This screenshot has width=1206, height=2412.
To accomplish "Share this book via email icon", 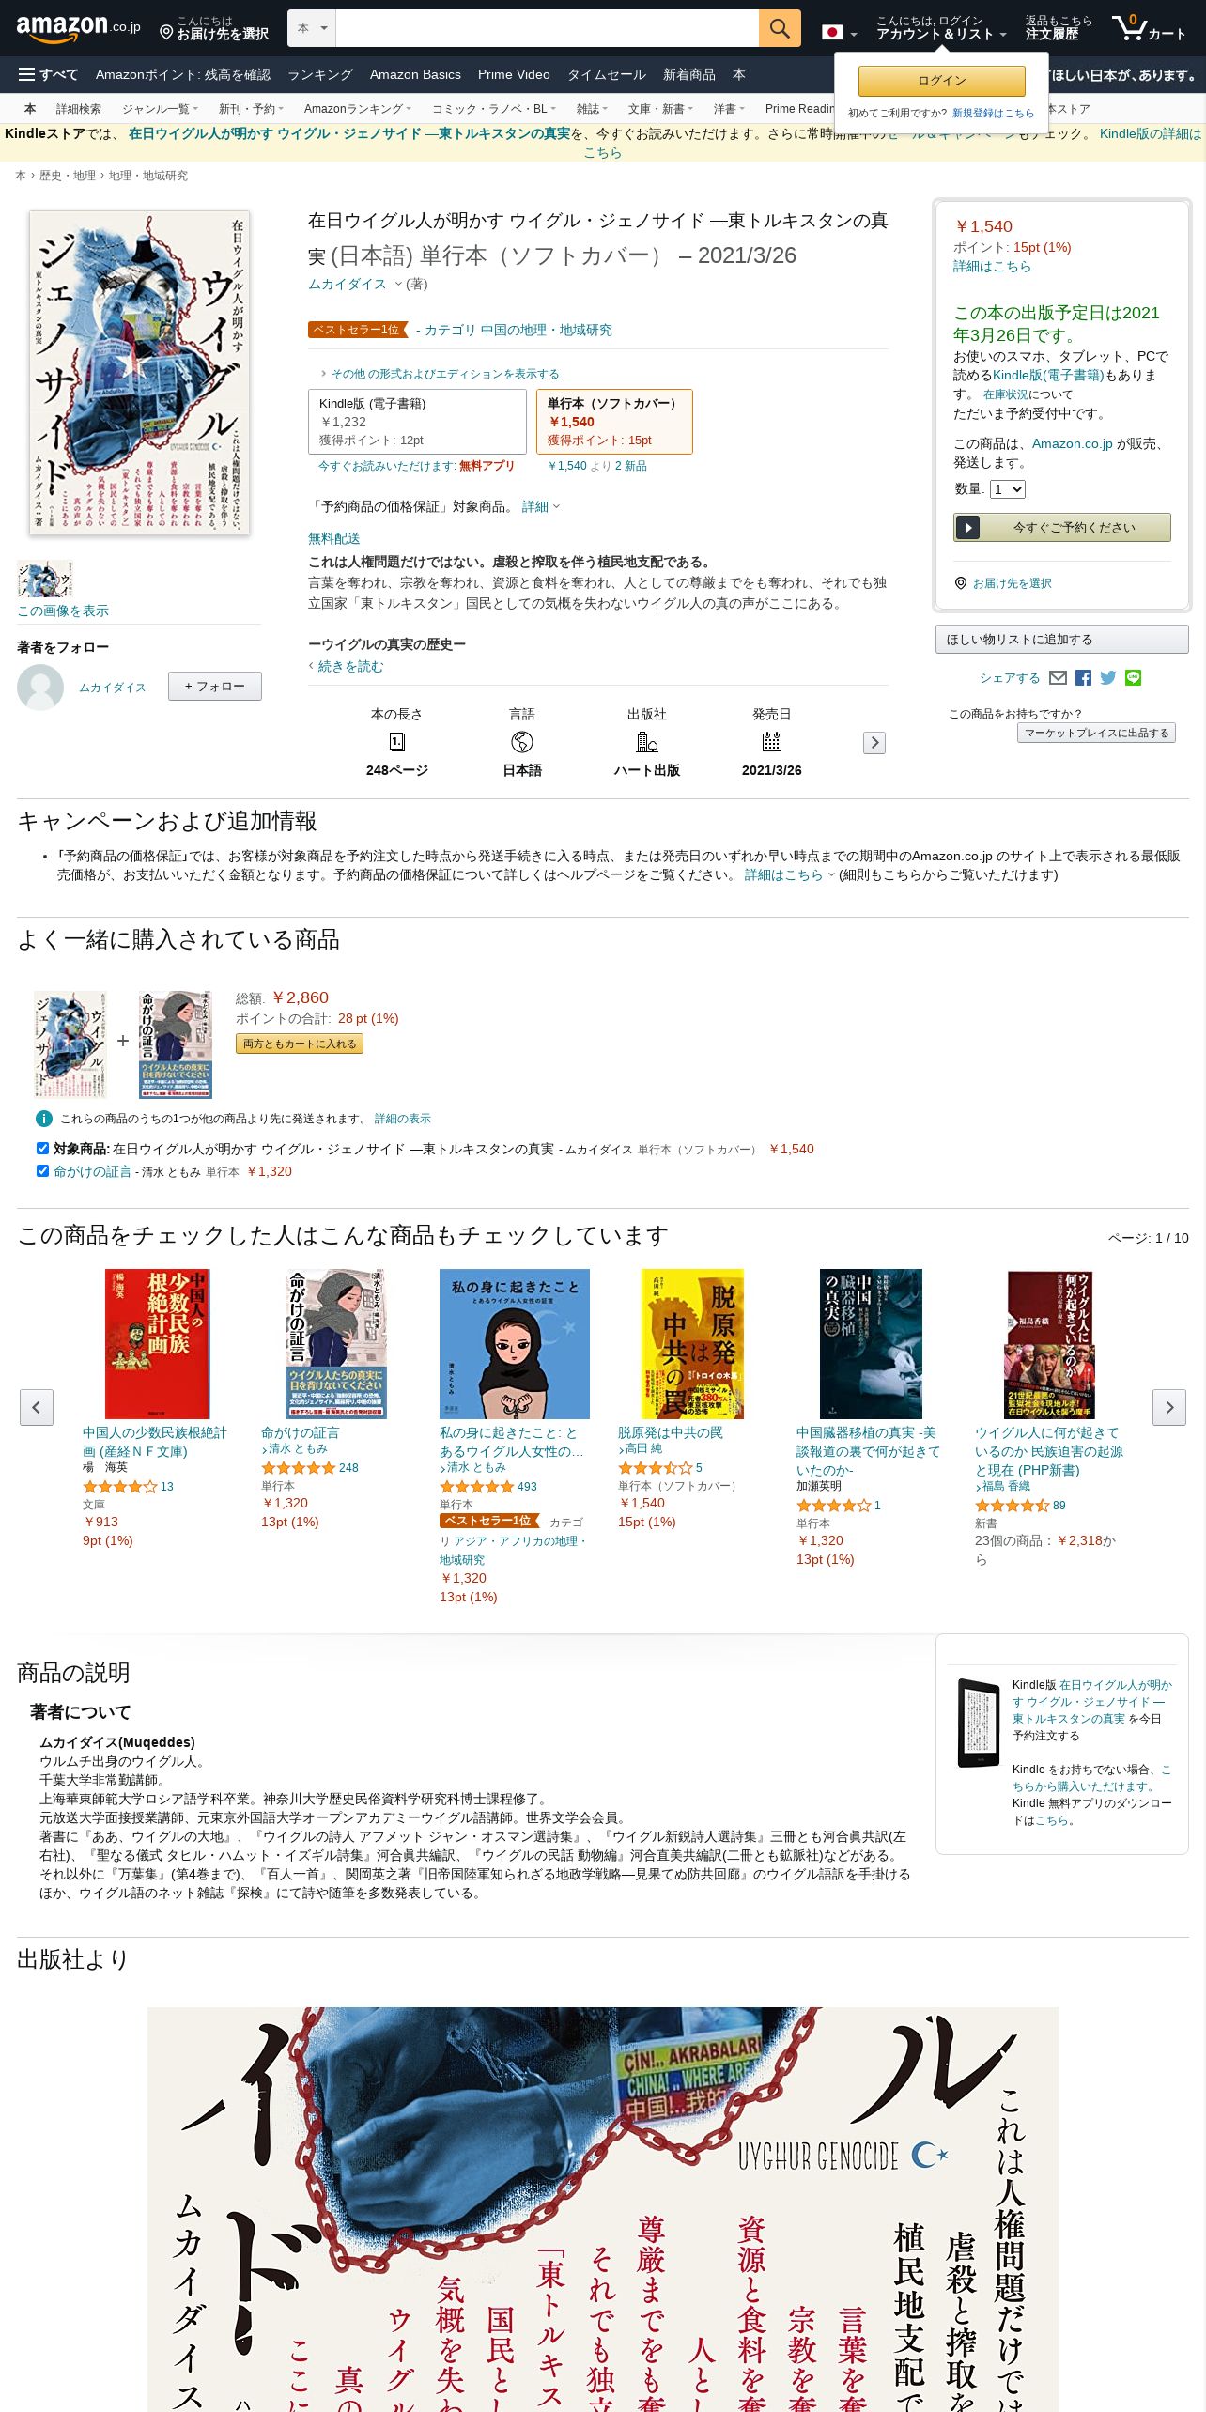I will click(x=1058, y=678).
